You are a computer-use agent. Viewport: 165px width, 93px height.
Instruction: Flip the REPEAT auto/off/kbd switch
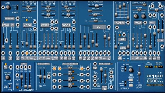pos(125,69)
